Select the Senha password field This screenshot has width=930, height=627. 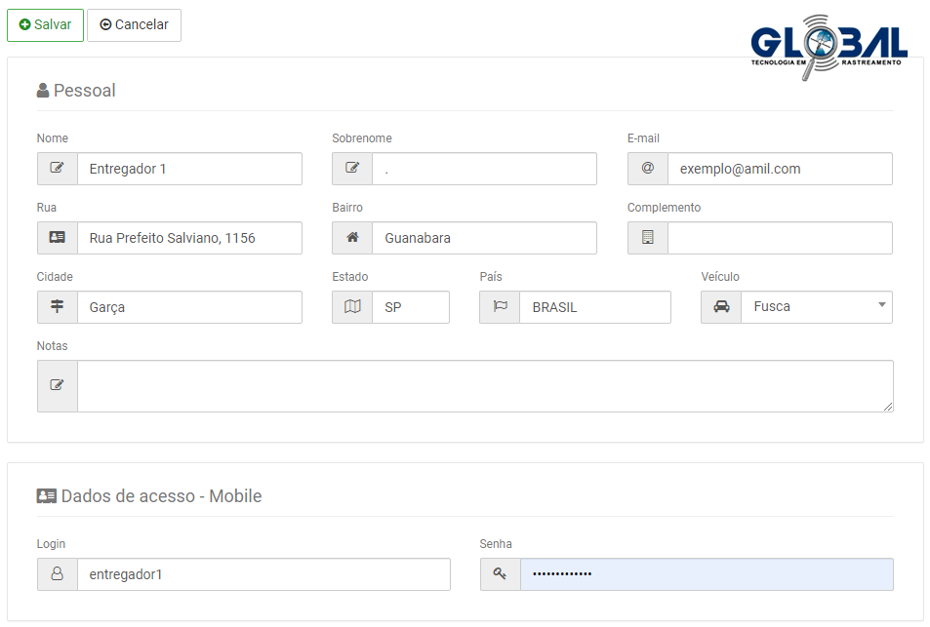click(x=706, y=574)
